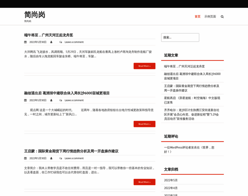Click calendar icon under the 融创退出后 post

tap(25, 100)
